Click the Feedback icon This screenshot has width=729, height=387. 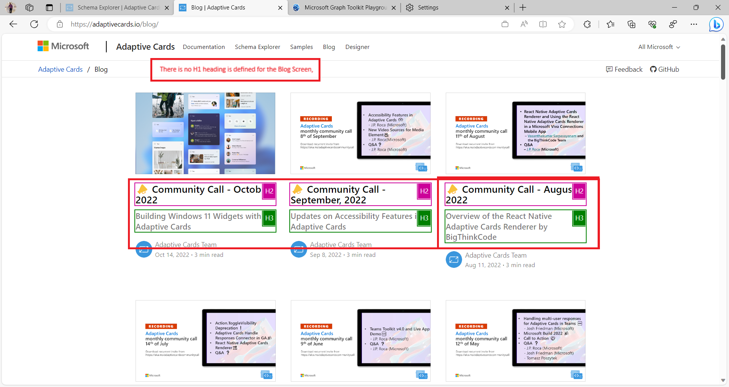coord(610,69)
